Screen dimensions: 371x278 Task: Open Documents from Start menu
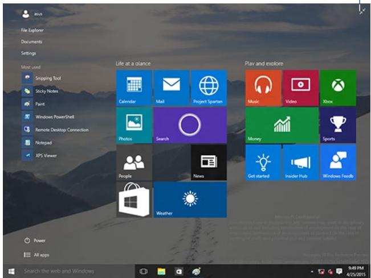tap(31, 42)
